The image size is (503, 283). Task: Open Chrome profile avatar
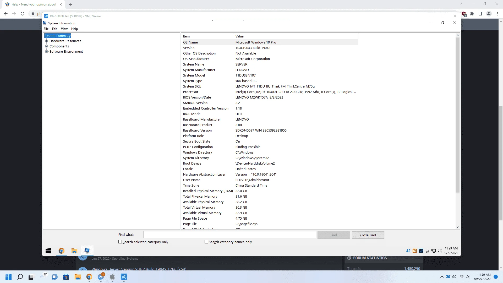coord(489,14)
